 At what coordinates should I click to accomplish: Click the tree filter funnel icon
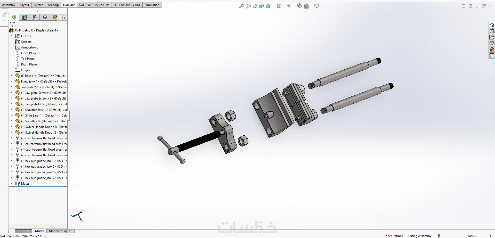pos(12,24)
